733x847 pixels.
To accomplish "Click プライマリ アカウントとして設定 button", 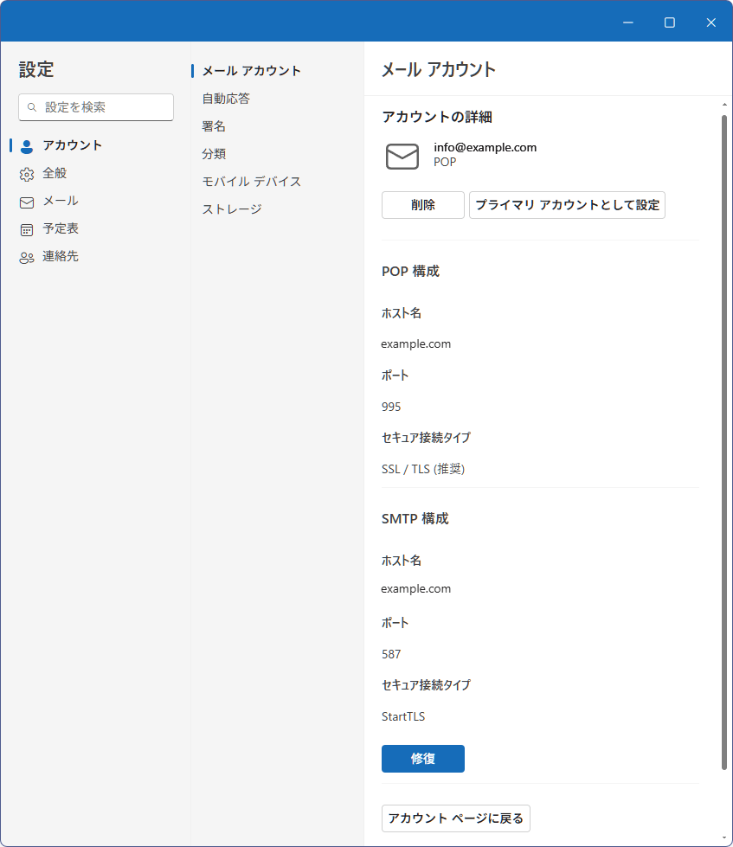I will 567,205.
